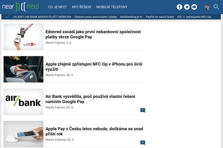Open the YouTube channel icon

(194, 7)
